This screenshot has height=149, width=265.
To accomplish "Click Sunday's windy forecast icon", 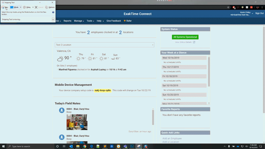I will [x=113, y=58].
